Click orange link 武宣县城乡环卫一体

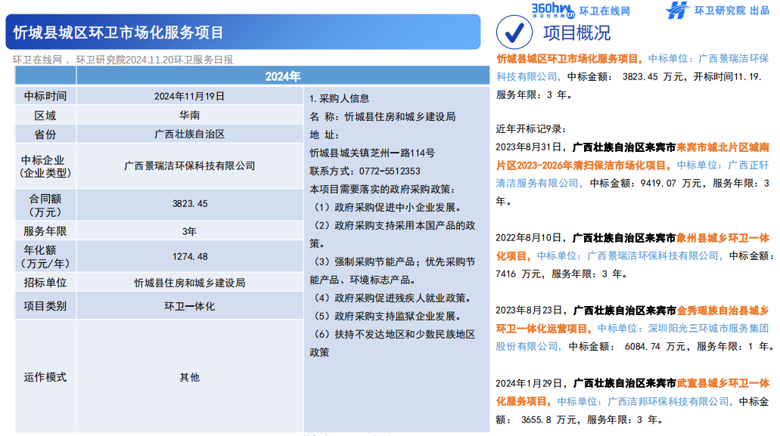pyautogui.click(x=723, y=383)
